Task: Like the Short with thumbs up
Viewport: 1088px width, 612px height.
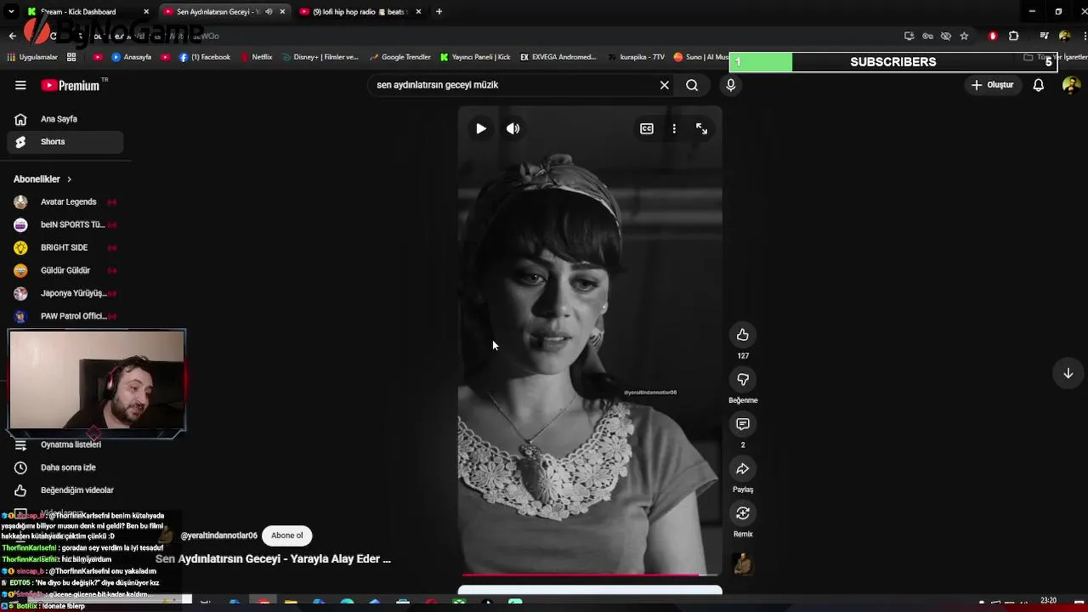Action: [x=743, y=335]
